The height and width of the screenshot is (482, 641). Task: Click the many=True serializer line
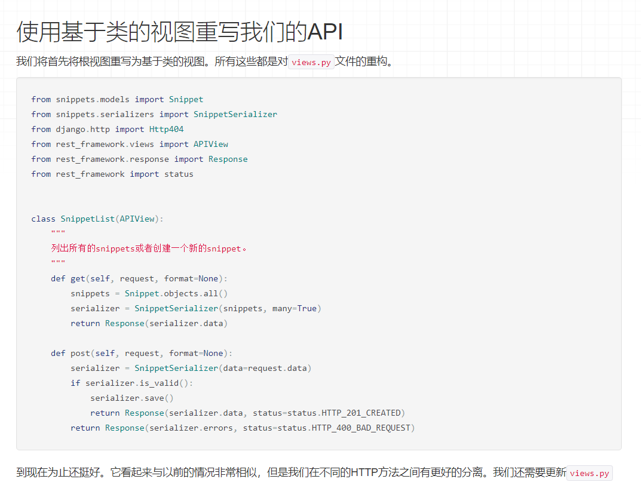[x=196, y=308]
